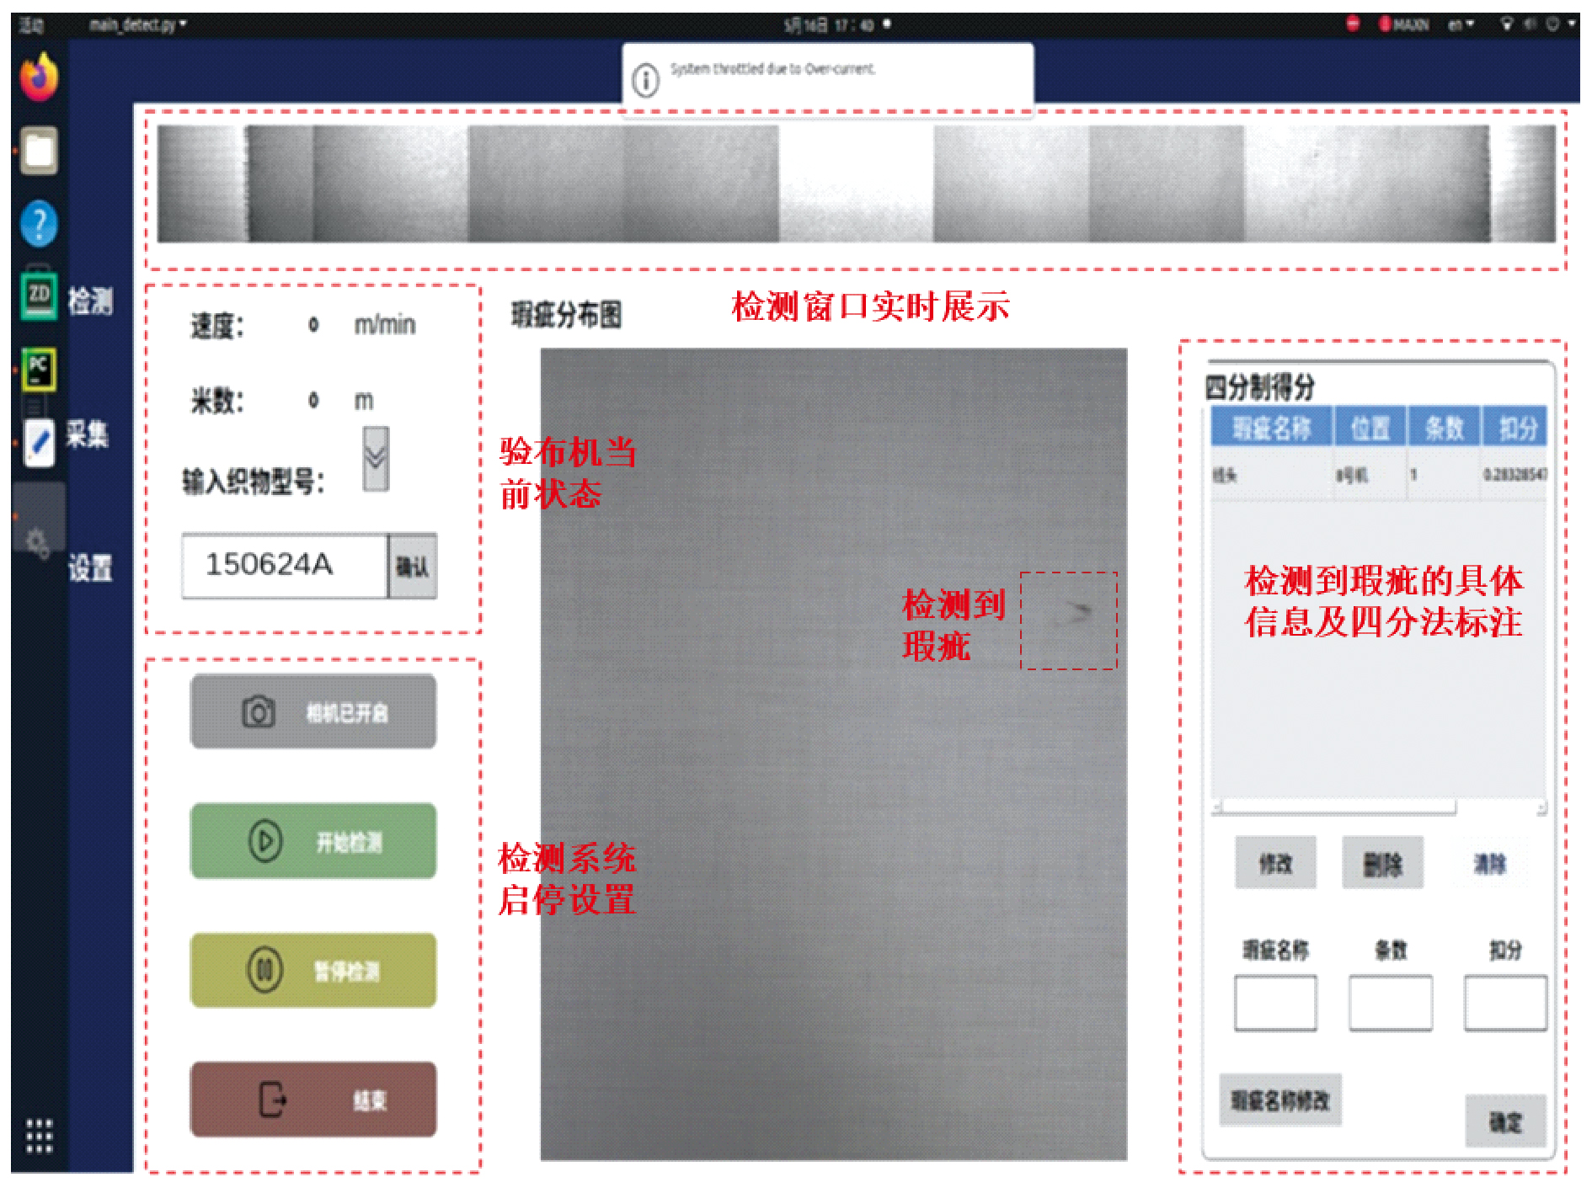Screen dimensions: 1592x1193
Task: Click the ZD application dock icon
Action: (x=39, y=296)
